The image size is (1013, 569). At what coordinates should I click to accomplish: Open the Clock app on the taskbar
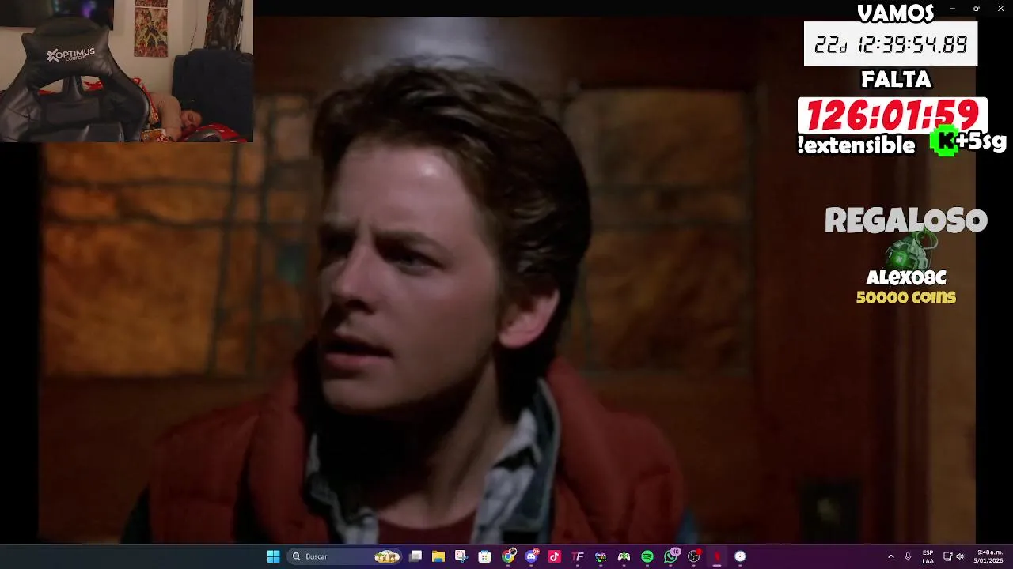[740, 556]
